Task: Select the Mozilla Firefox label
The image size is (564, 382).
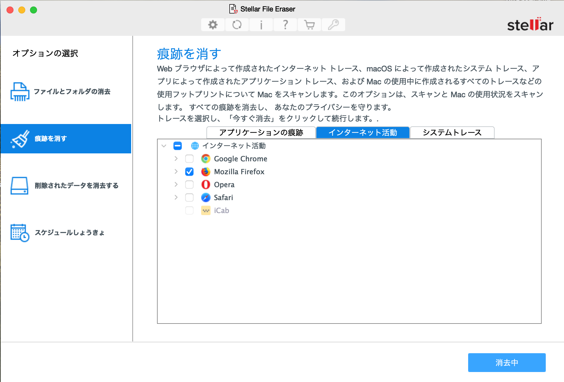Action: click(239, 172)
